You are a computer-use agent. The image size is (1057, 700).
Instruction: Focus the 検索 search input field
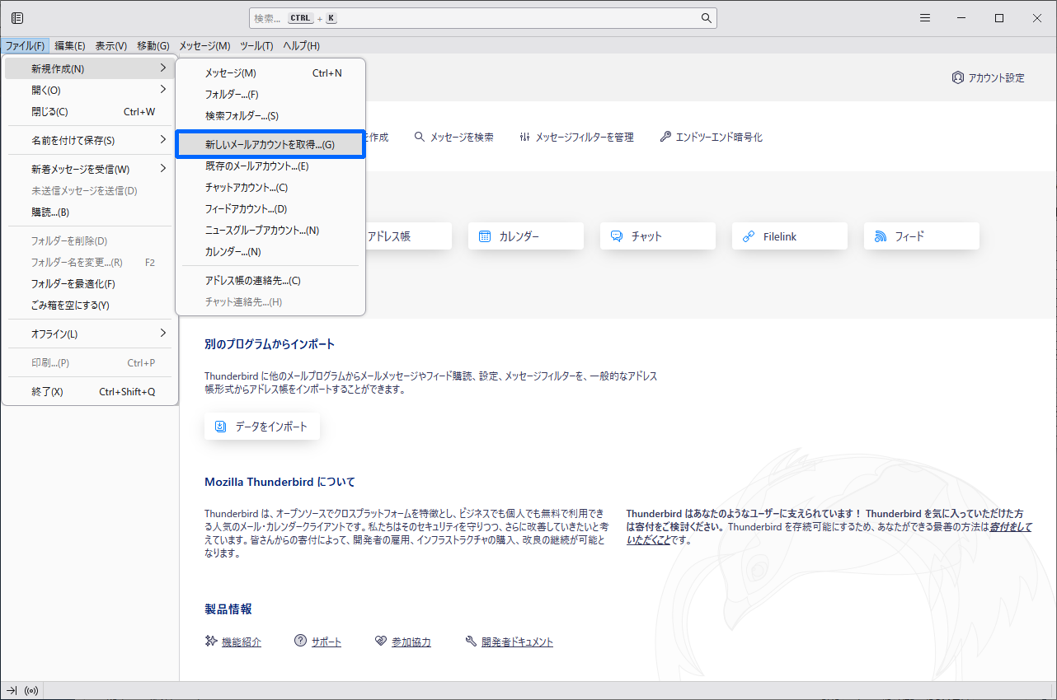483,18
